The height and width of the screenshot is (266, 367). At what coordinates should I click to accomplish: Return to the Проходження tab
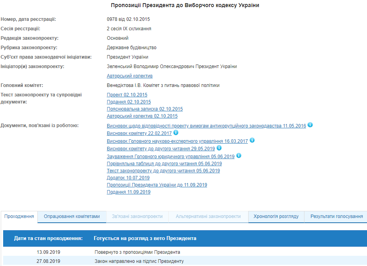18,216
